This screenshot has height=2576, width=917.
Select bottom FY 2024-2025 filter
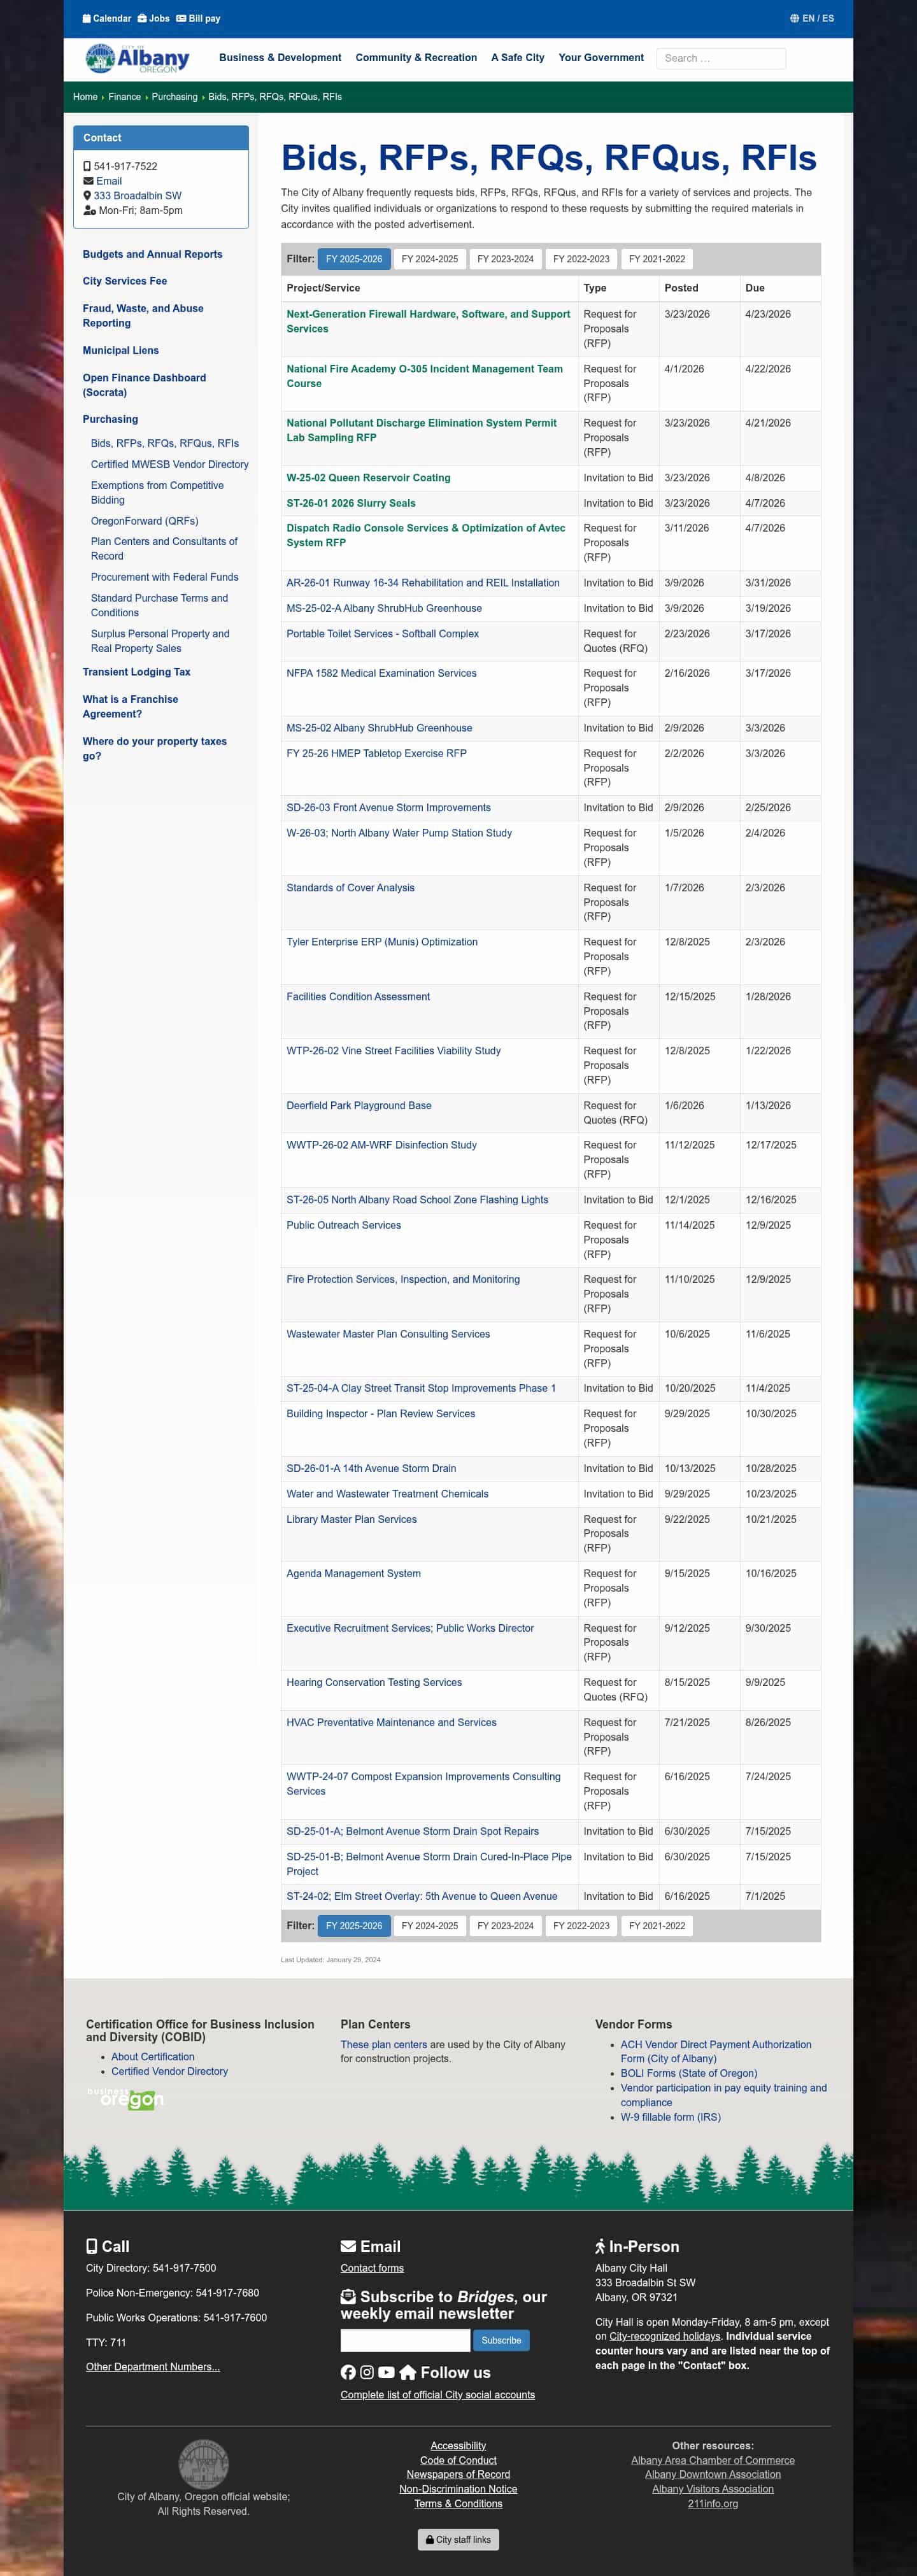430,1925
